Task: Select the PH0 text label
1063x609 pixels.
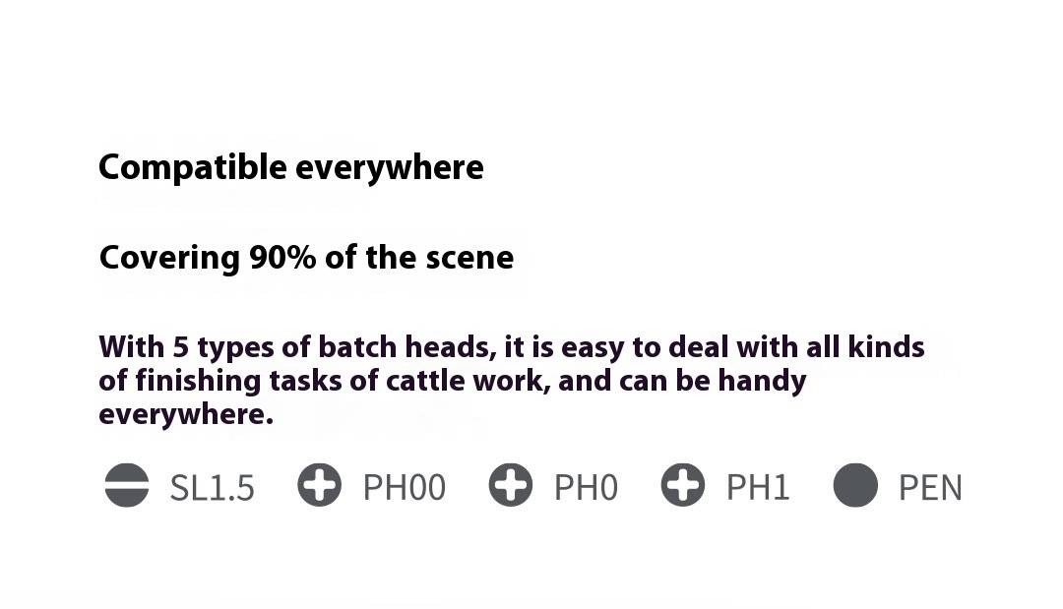Action: (x=586, y=487)
